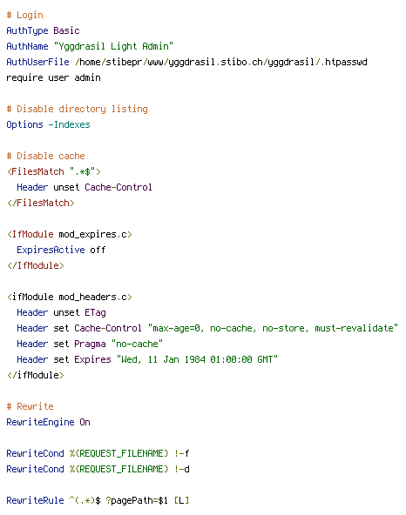Click the "Yggdrasil Light Admin" string

pyautogui.click(x=113, y=46)
